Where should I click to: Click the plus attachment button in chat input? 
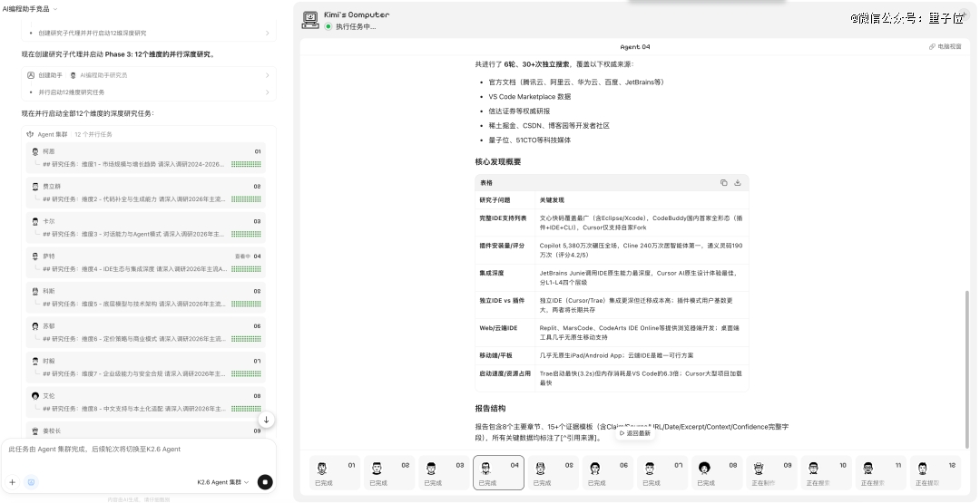click(13, 482)
